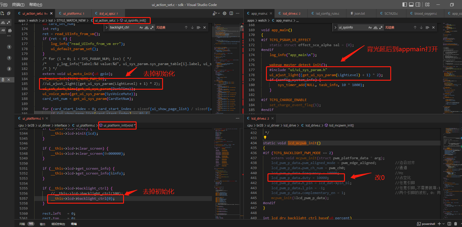
Task: Click STYLE_WATCH_NEW in the breadcrumb path
Action: click(71, 20)
